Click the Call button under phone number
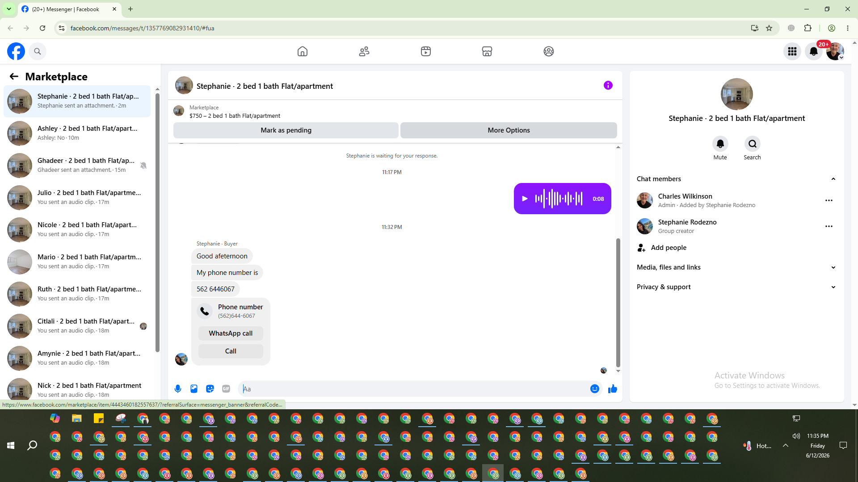Image resolution: width=858 pixels, height=482 pixels. pos(231,351)
